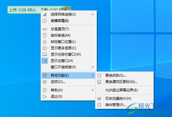Click the bar chart icon beside 历史流量统计
This screenshot has width=172, height=117.
coord(99,99)
